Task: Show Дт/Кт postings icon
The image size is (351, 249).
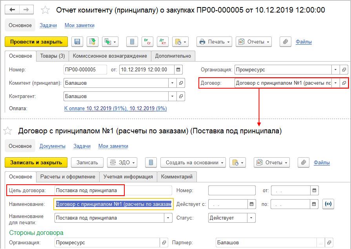Action: [x=163, y=42]
